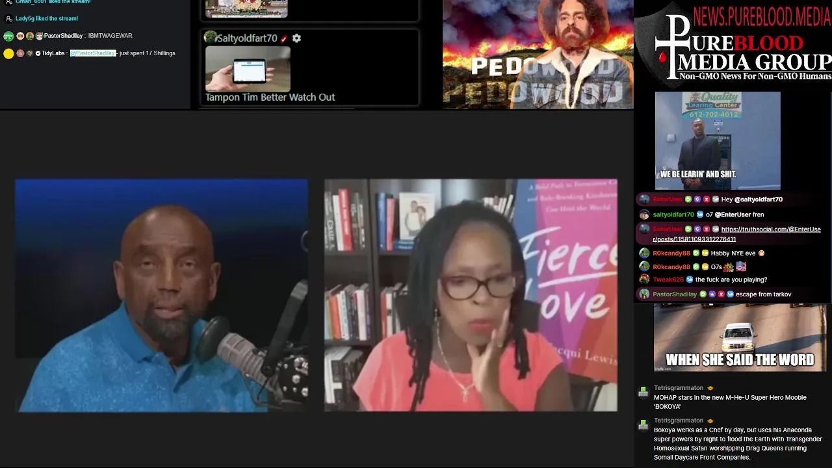
Task: Click the 'Lady5g liked the stream!' notice
Action: [47, 18]
